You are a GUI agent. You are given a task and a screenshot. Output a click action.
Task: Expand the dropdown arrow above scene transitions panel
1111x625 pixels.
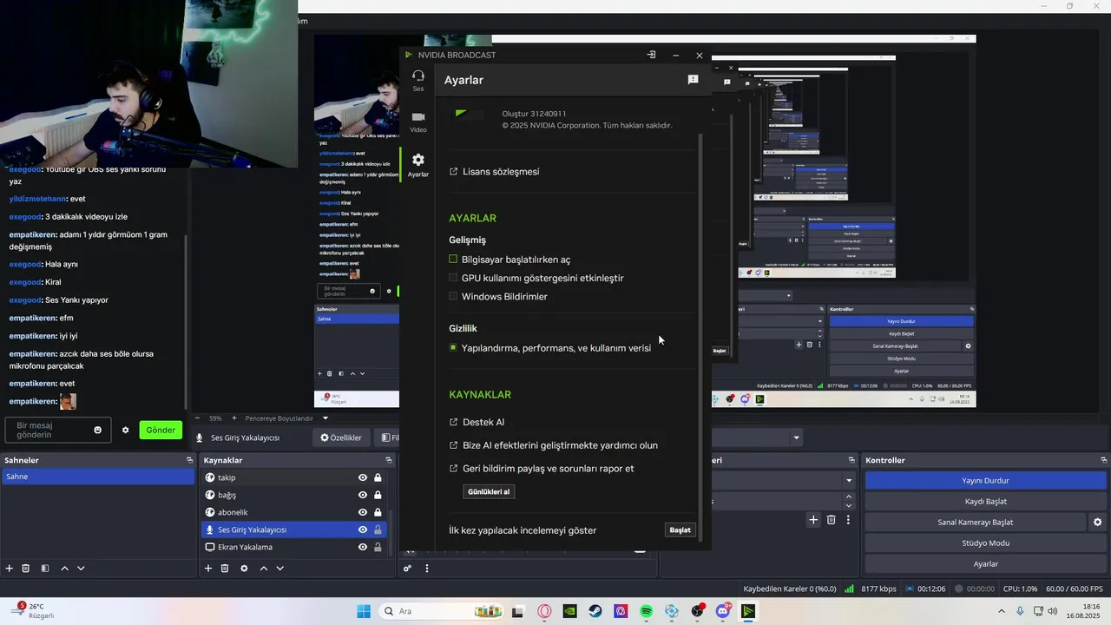796,437
